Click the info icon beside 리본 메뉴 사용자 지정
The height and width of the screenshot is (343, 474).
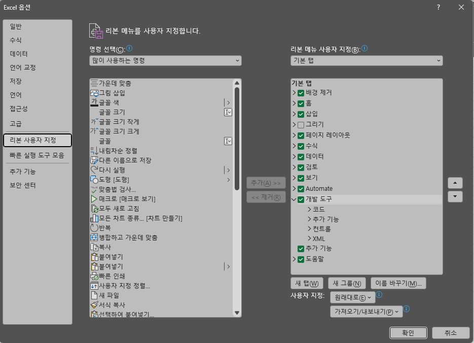(x=364, y=48)
